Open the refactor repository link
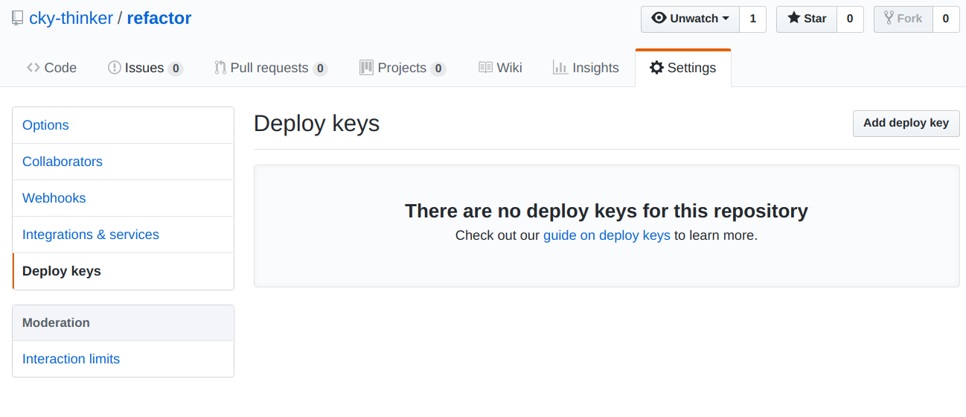 pyautogui.click(x=159, y=19)
